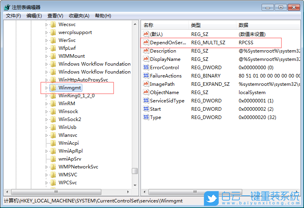304x208 pixels.
Task: Click the WerSvc folder icon
Action: click(53, 40)
